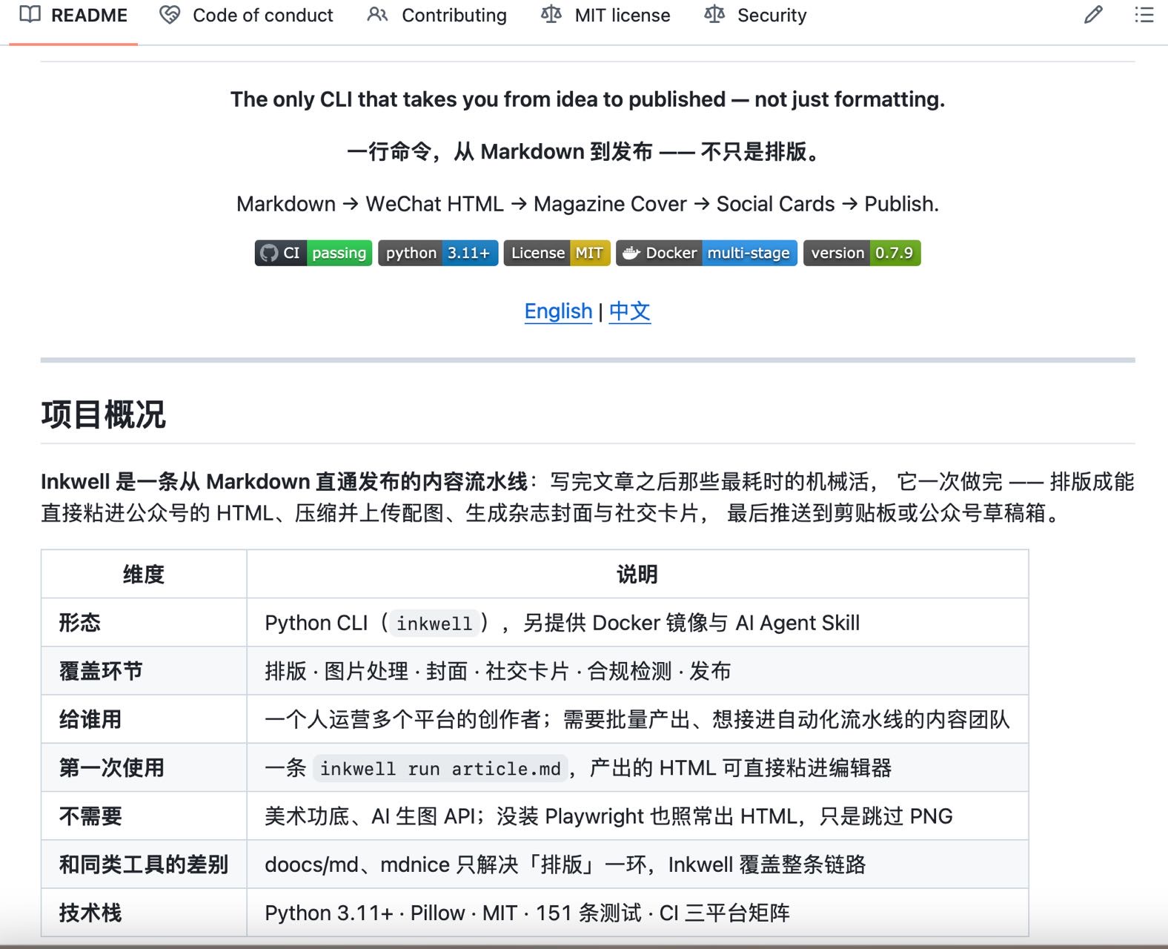Click the '一个人运营多个平台的创作者' cell
1168x949 pixels.
coord(637,719)
